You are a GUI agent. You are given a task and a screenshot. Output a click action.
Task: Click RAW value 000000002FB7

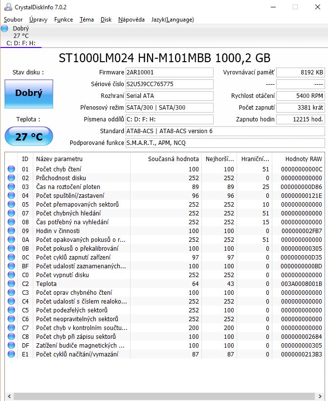302,231
